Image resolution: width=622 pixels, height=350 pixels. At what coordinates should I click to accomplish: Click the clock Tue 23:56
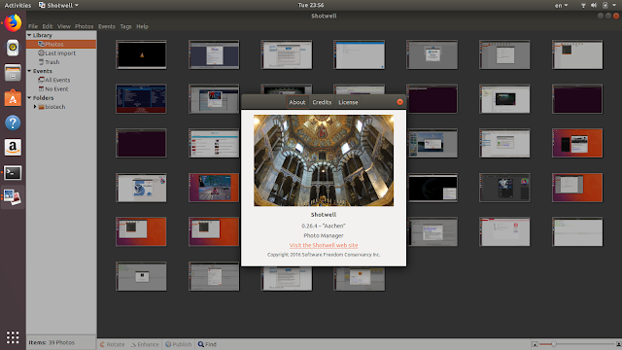(311, 5)
